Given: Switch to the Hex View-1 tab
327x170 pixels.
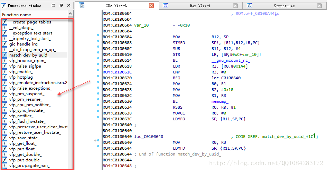Looking at the screenshot, I should pyautogui.click(x=200, y=6).
